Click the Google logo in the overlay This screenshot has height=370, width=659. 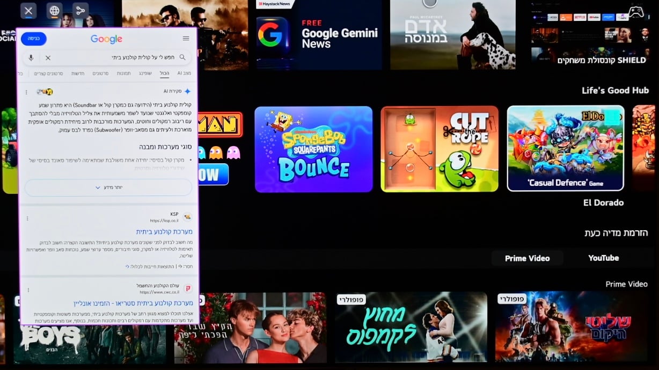coord(106,39)
